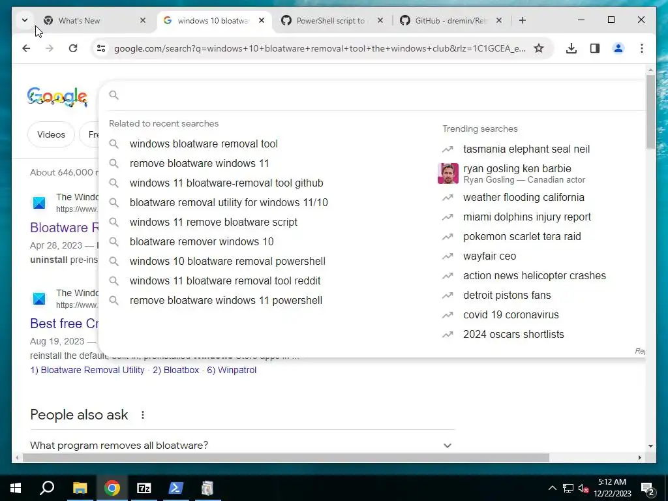
Task: Go forward to the next page
Action: pyautogui.click(x=50, y=48)
